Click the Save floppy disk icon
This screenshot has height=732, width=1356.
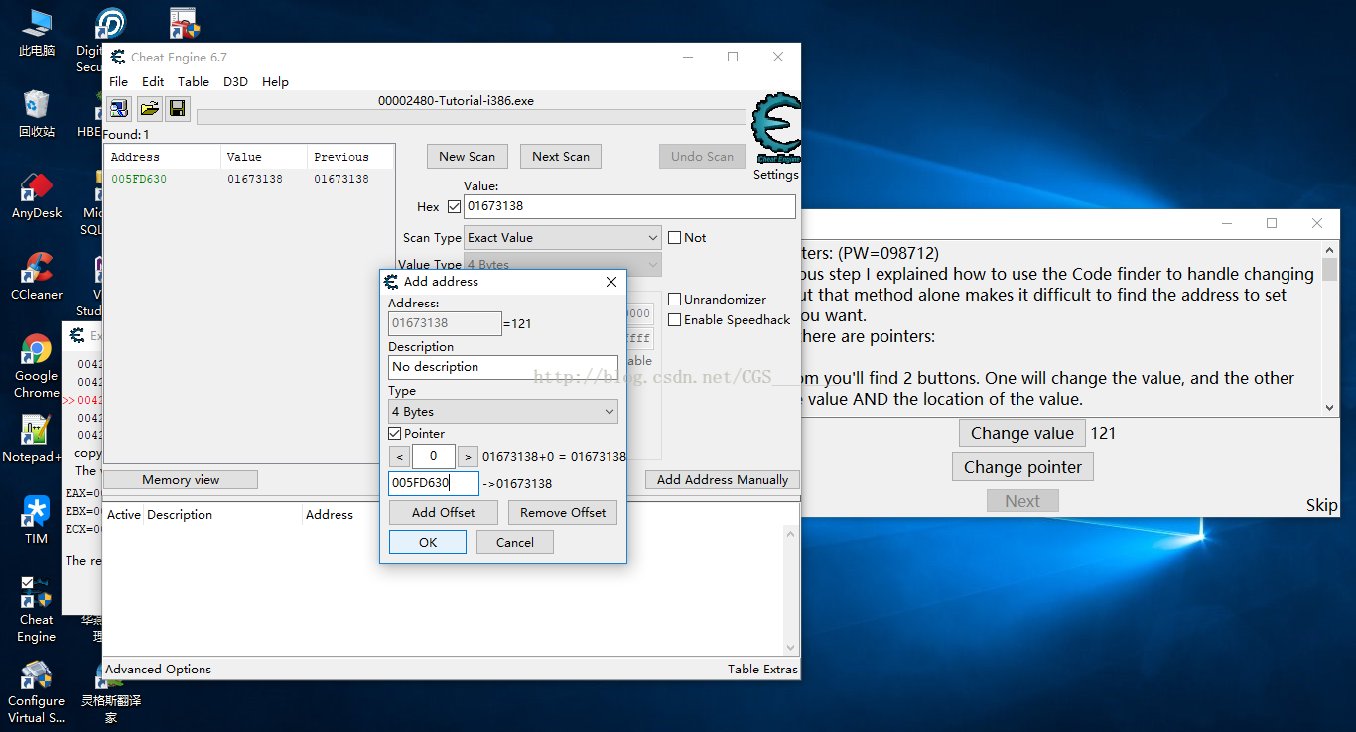(177, 108)
